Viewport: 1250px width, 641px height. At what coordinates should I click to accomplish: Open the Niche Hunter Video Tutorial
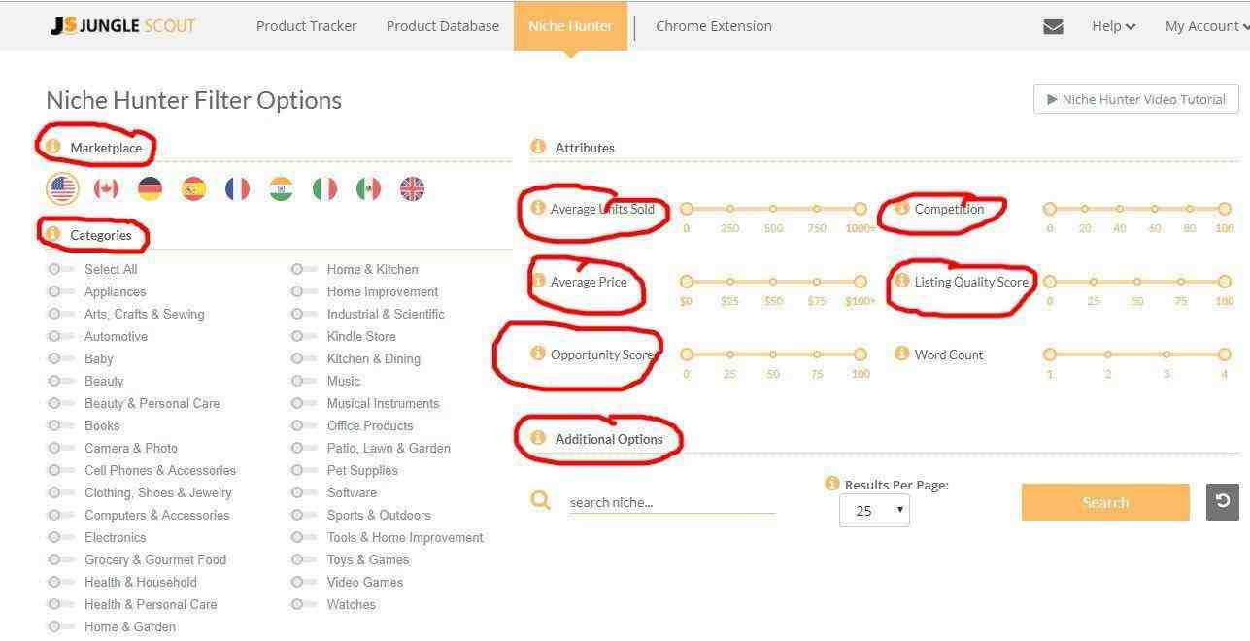tap(1136, 99)
